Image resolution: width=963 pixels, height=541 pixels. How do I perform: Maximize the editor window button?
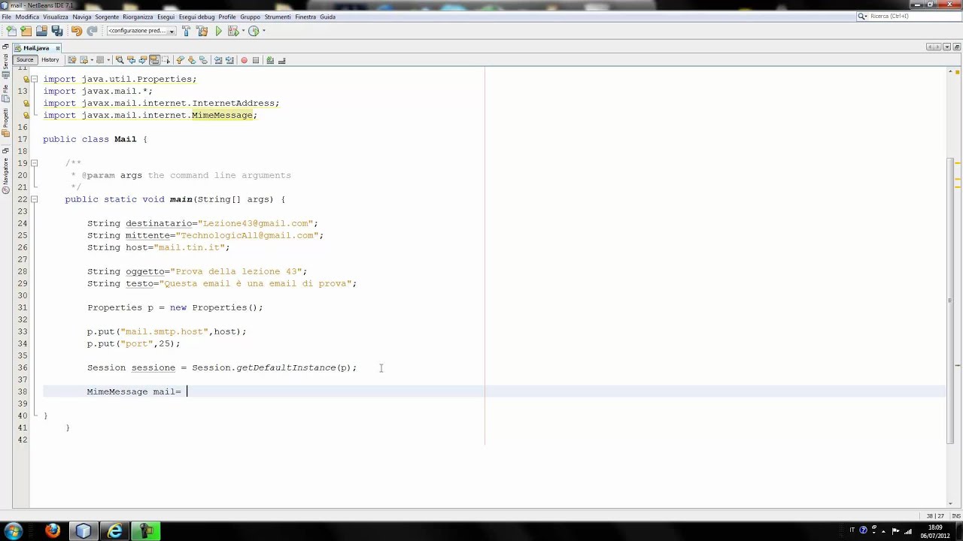pos(956,47)
